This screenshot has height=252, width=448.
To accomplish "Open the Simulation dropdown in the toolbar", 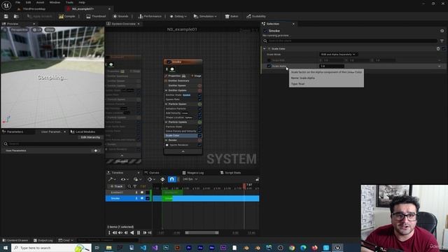I will [205, 16].
